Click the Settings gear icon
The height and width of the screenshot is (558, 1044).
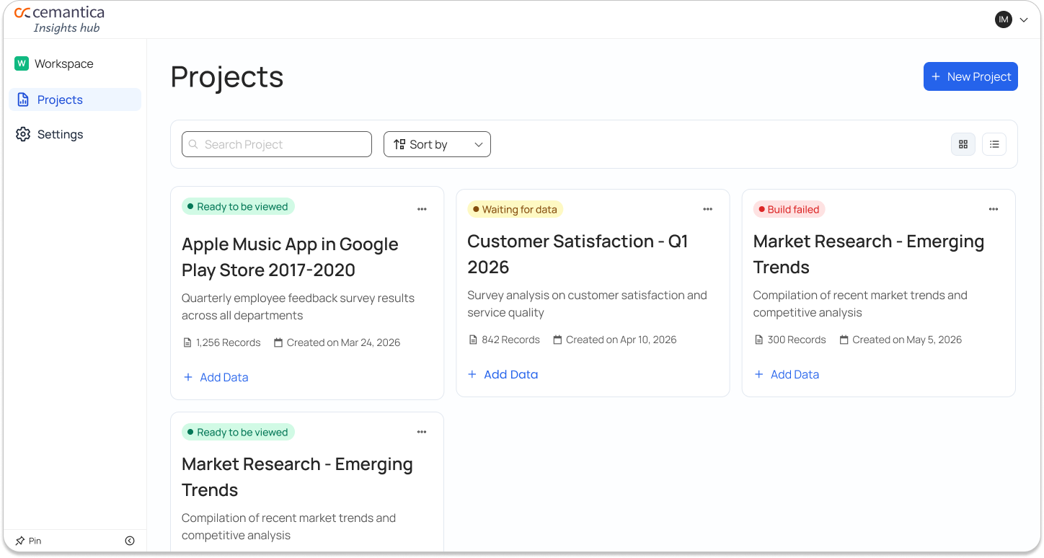[x=23, y=134]
